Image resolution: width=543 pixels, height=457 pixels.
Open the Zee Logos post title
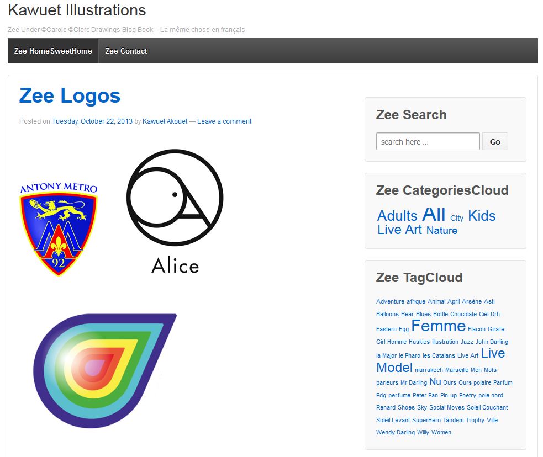70,95
